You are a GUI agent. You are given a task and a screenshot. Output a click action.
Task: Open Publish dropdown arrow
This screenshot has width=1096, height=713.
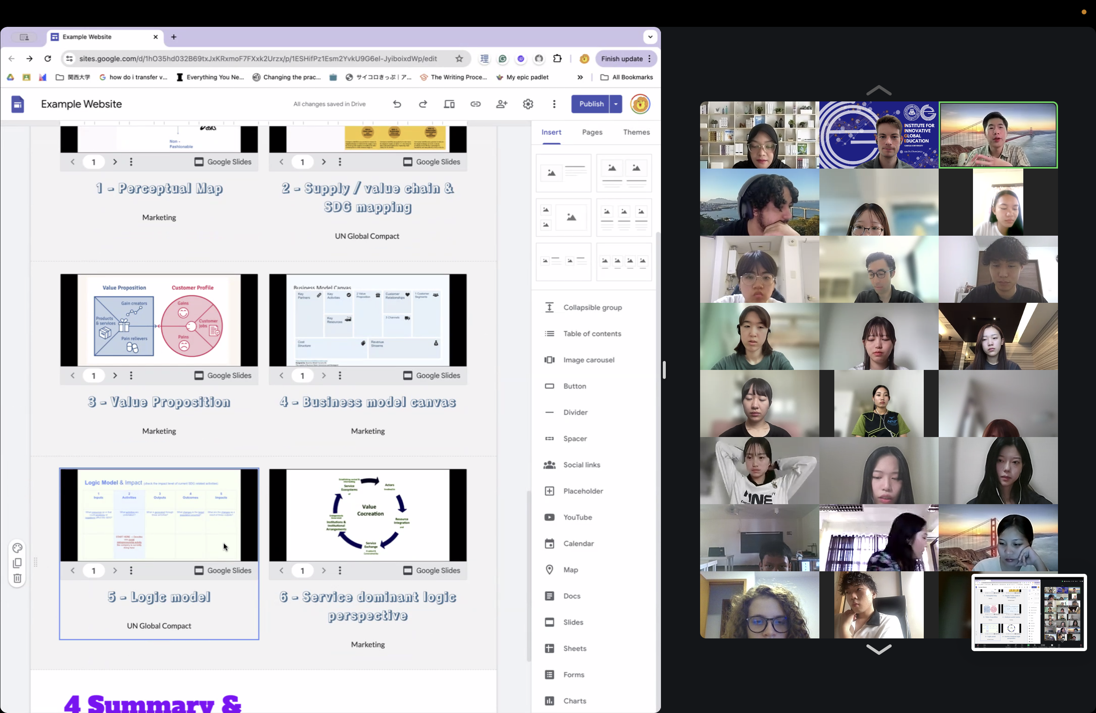(x=616, y=104)
